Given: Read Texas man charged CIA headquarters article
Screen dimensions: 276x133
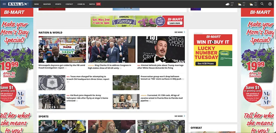Looking at the screenshot, I should click(x=88, y=78).
